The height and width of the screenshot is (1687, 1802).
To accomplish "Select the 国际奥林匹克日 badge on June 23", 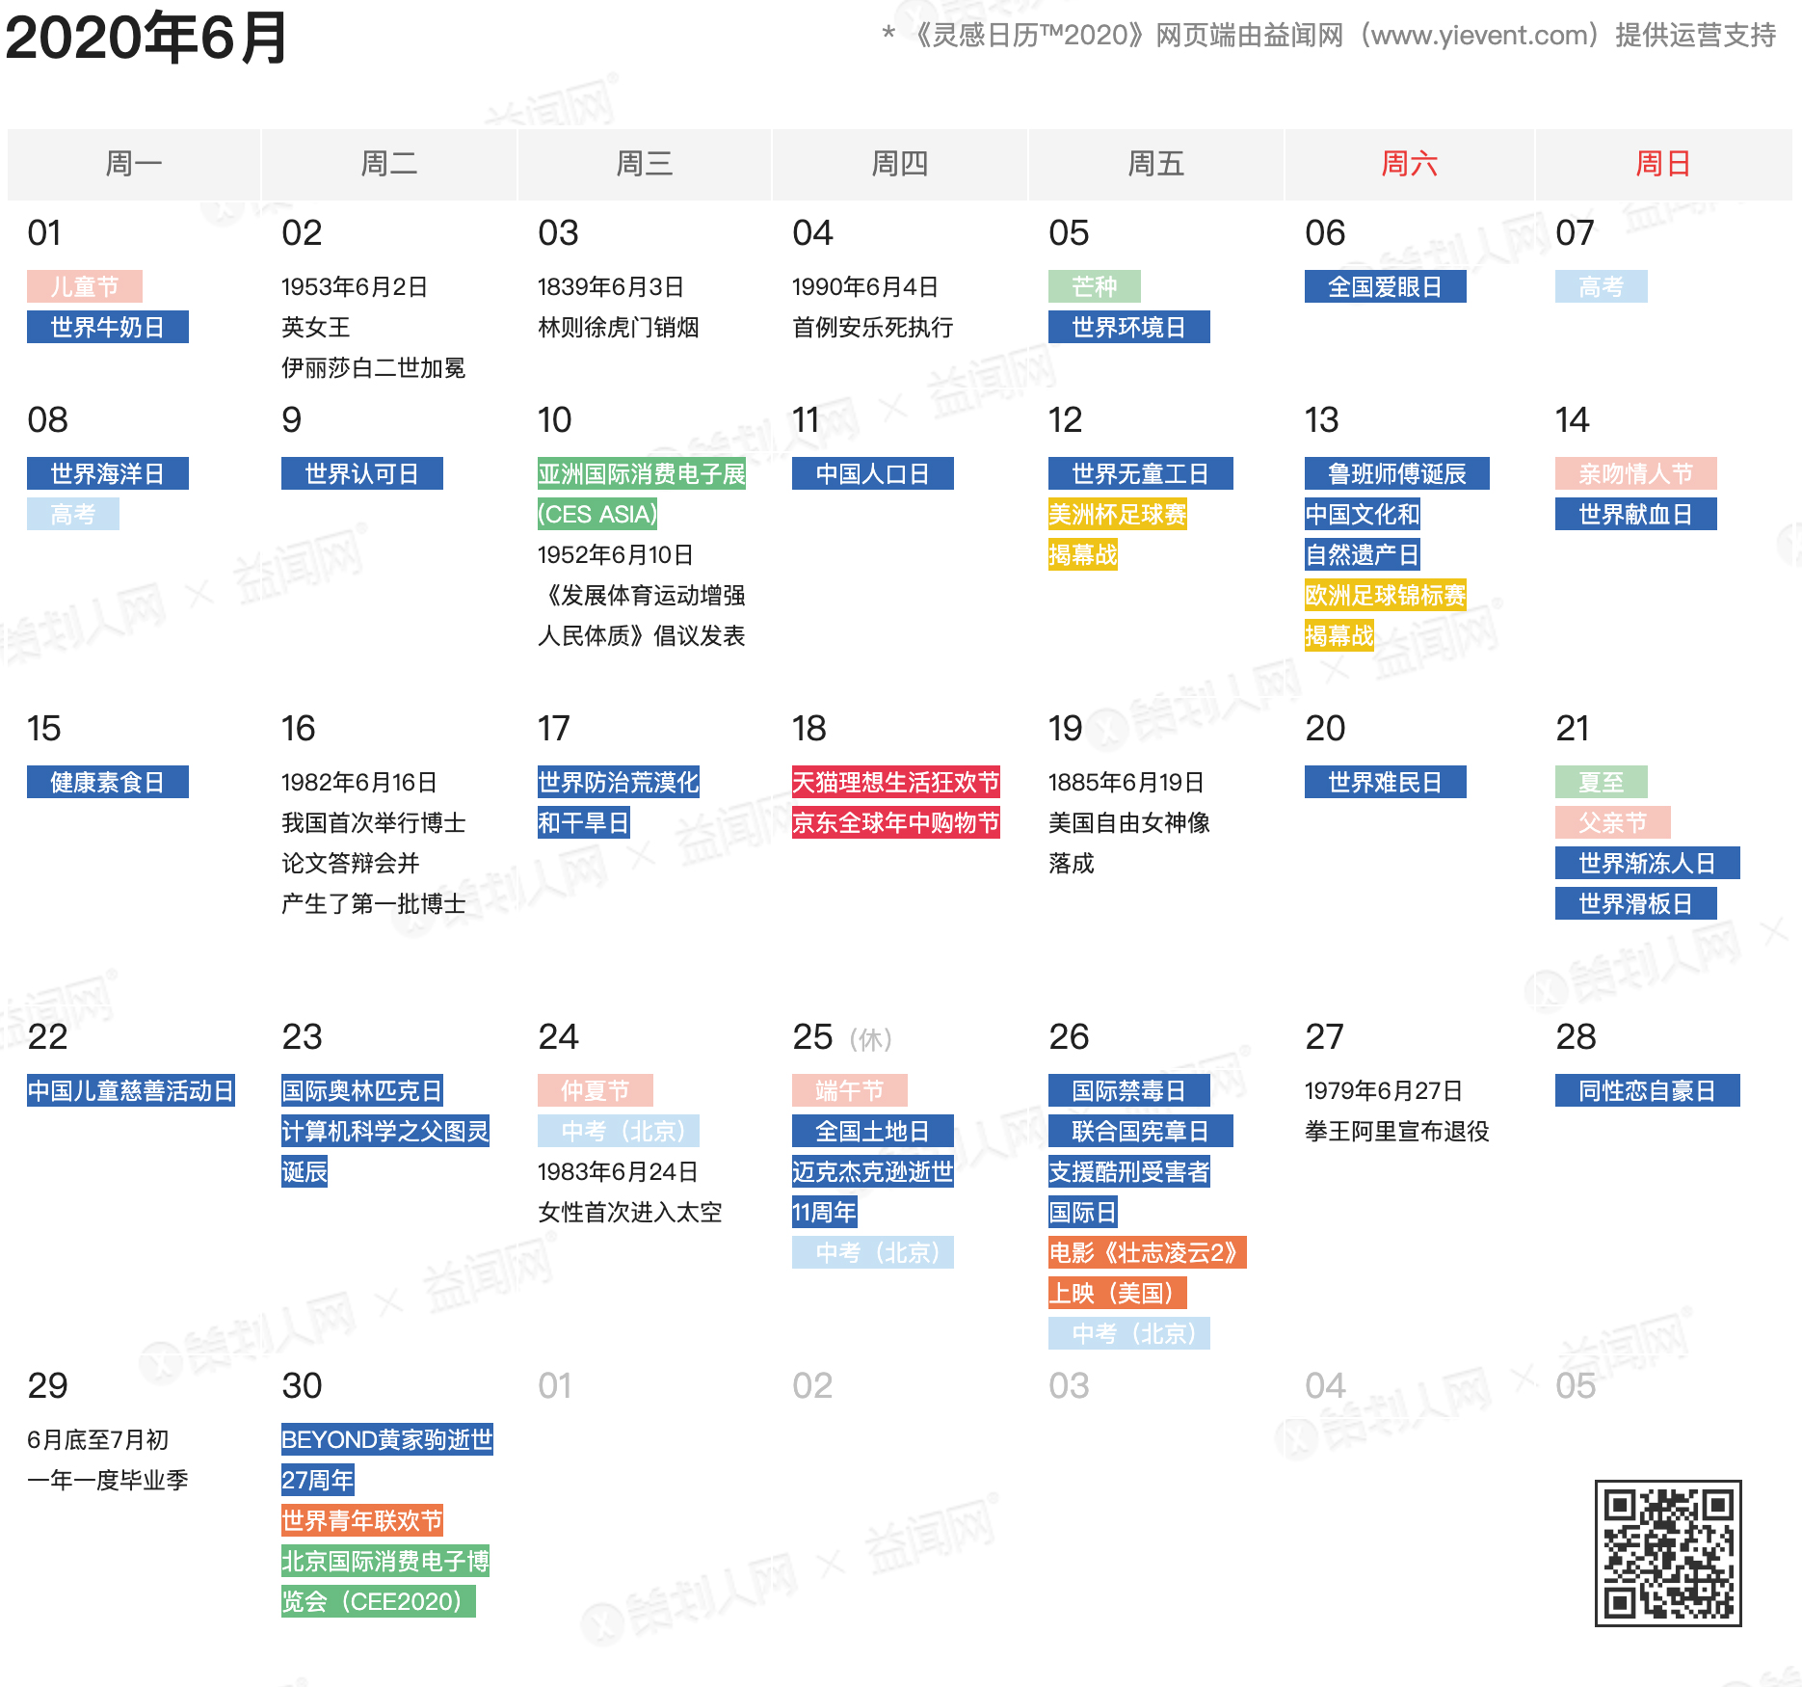I will [x=361, y=1091].
